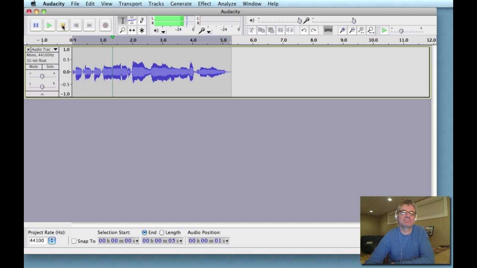Close the audio track with X
The height and width of the screenshot is (268, 477).
click(x=28, y=50)
